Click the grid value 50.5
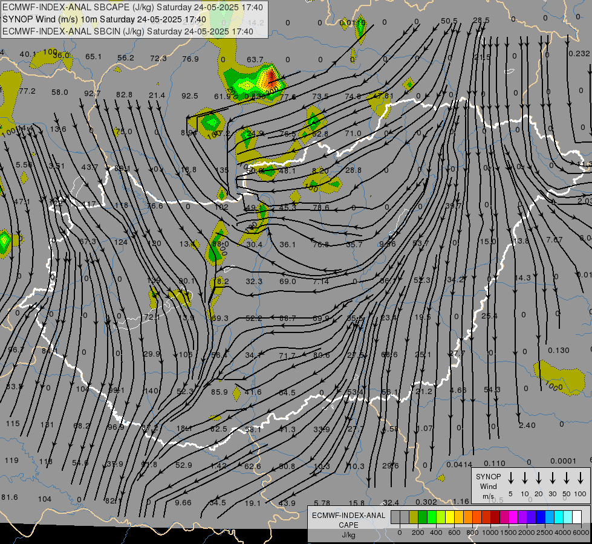 coord(449,21)
